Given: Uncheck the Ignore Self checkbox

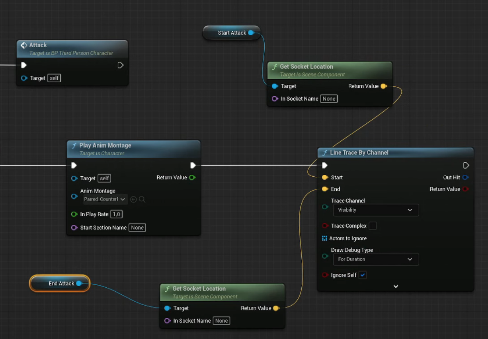Looking at the screenshot, I should [362, 275].
